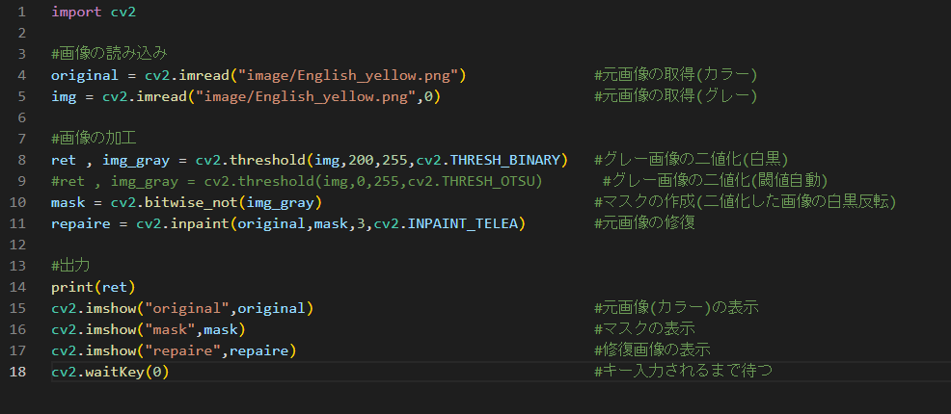Screen dimensions: 951x414
Task: Click the print(ret) statement
Action: click(94, 287)
